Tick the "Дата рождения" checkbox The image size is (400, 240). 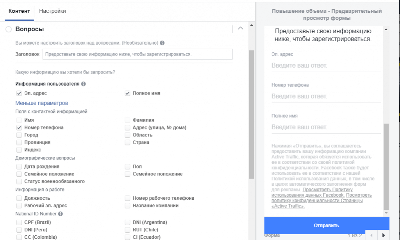coord(19,167)
